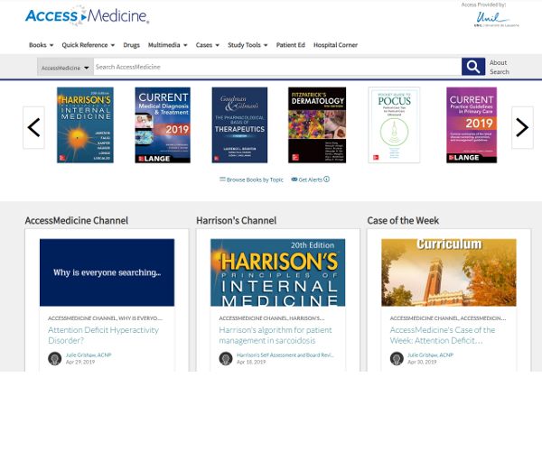Open the Hospital Corner section
Image resolution: width=542 pixels, height=451 pixels.
pos(335,45)
